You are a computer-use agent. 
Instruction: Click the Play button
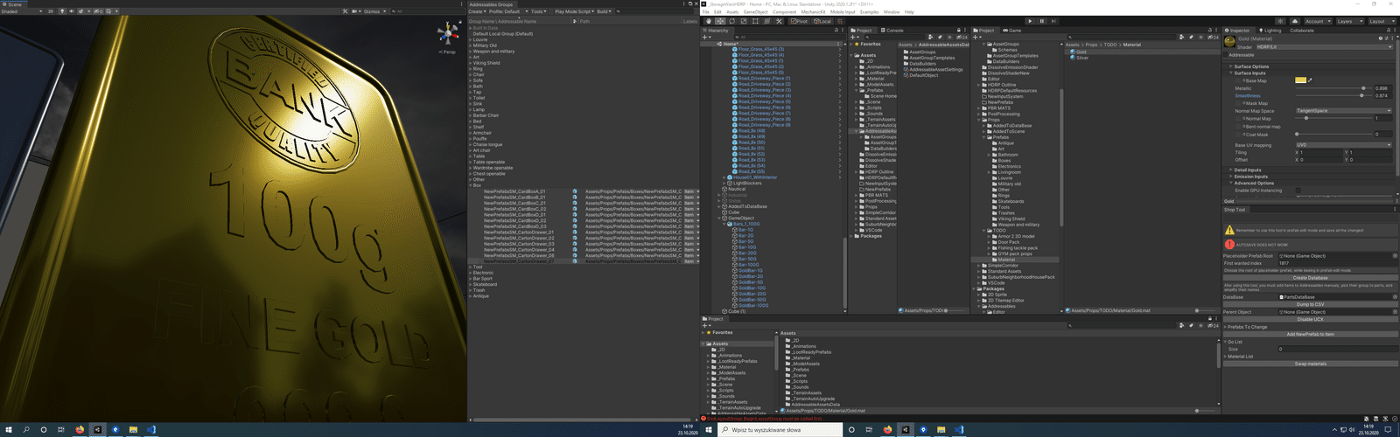click(1030, 21)
